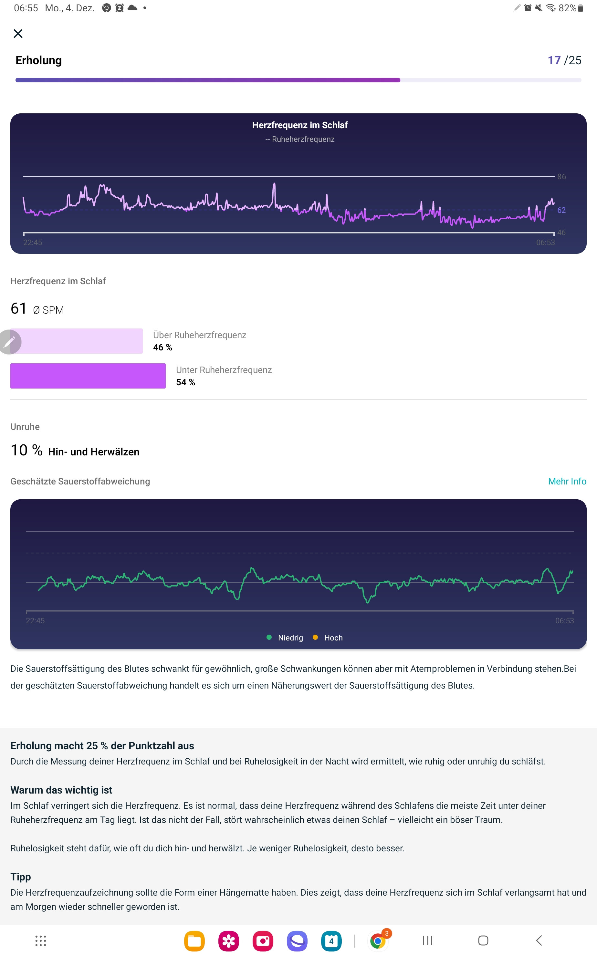Open Mehr Info link
This screenshot has width=597, height=956.
(x=567, y=481)
